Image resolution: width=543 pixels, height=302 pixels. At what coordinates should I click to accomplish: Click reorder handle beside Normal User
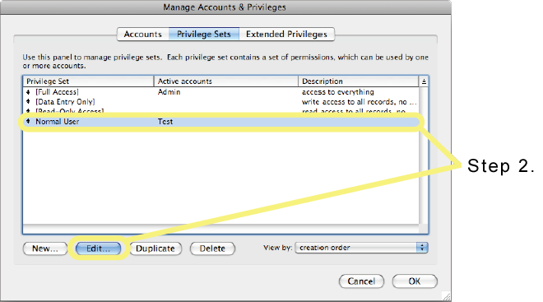tap(29, 121)
